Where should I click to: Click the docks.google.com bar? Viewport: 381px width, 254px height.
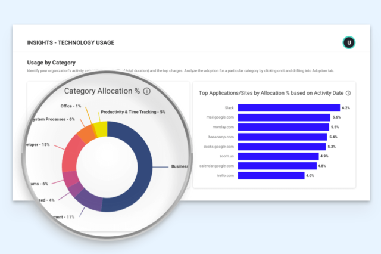pos(282,147)
